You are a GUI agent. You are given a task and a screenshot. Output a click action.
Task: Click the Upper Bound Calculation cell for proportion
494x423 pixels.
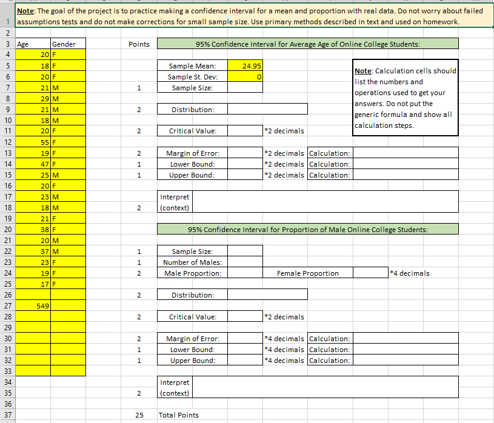click(x=406, y=361)
